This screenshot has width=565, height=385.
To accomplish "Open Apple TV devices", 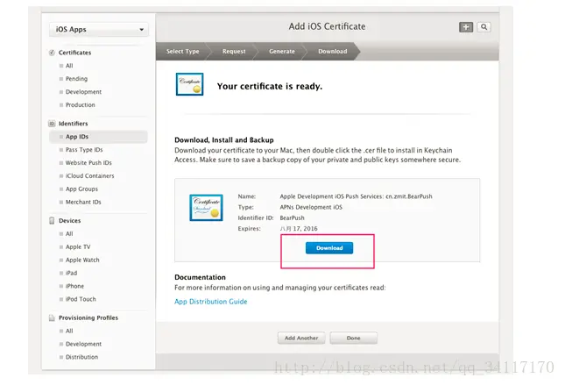I will (78, 246).
